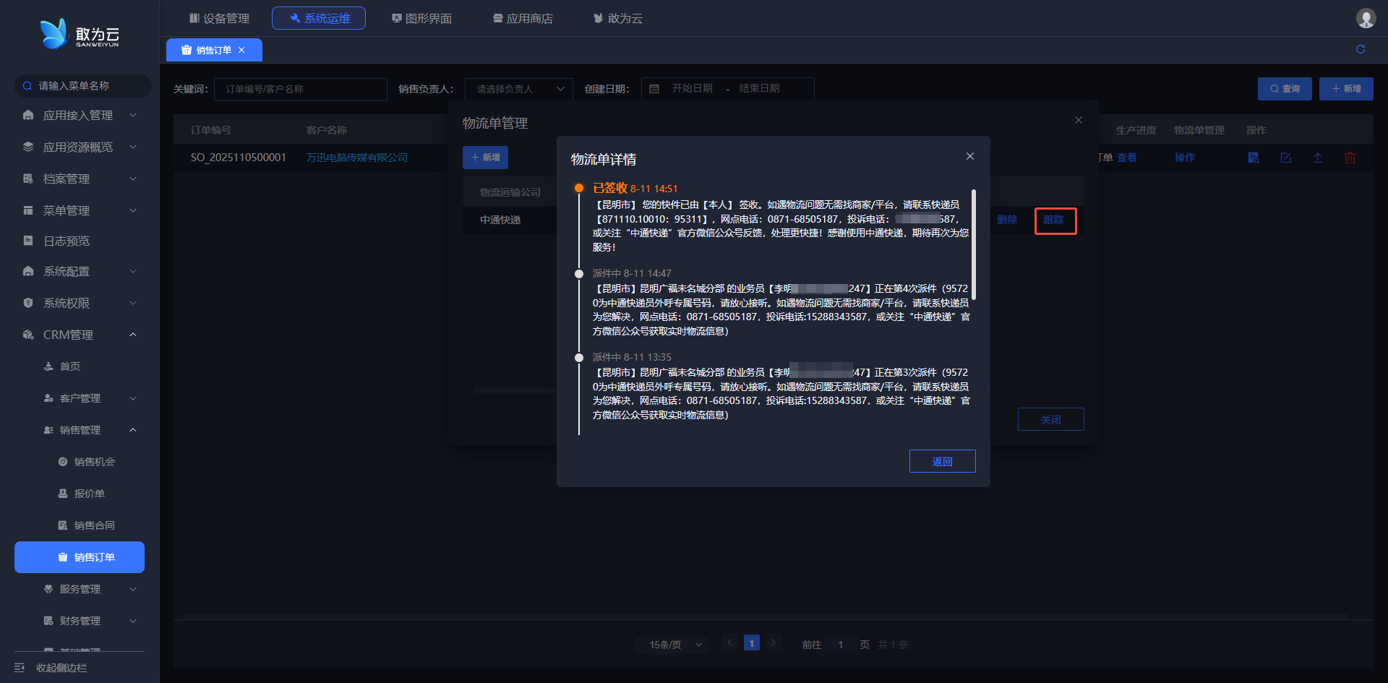Collapse the 销售管理 submenu chevron
Viewport: 1388px width, 683px height.
tap(133, 430)
